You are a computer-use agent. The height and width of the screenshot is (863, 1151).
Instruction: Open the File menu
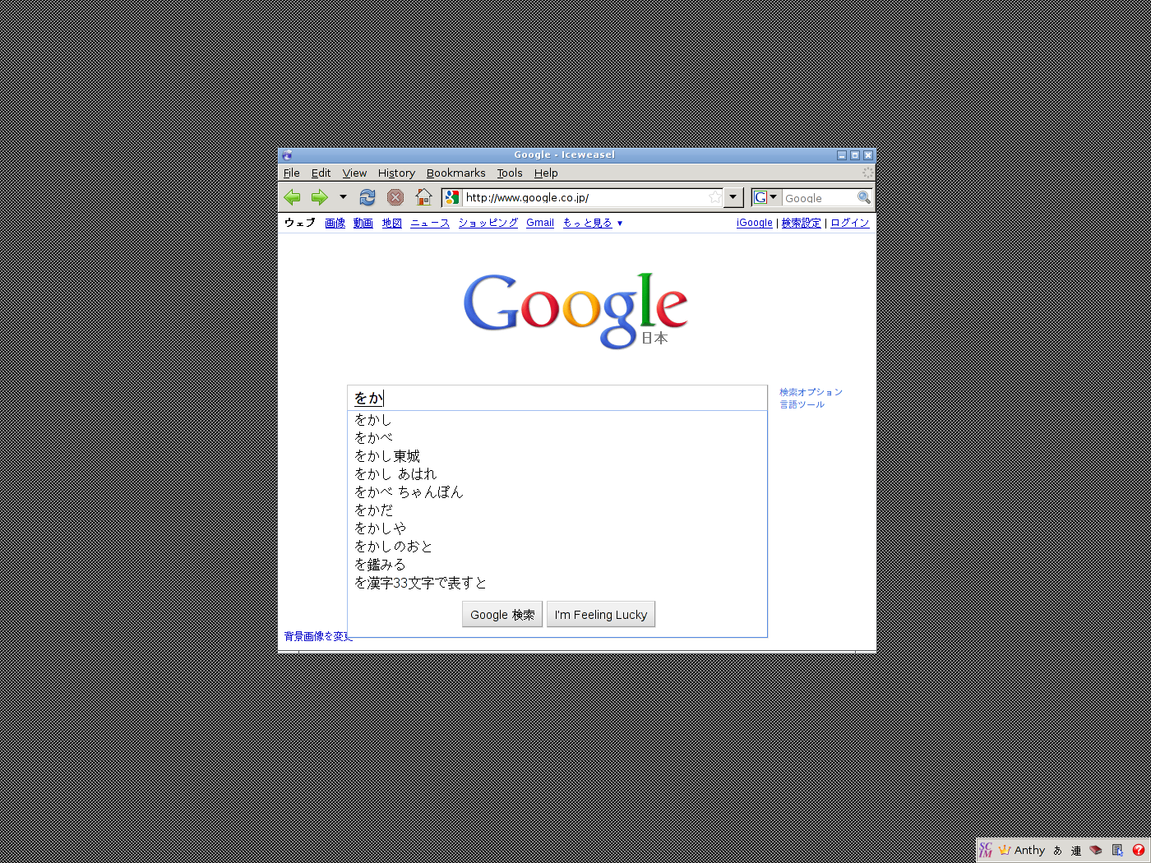[292, 173]
